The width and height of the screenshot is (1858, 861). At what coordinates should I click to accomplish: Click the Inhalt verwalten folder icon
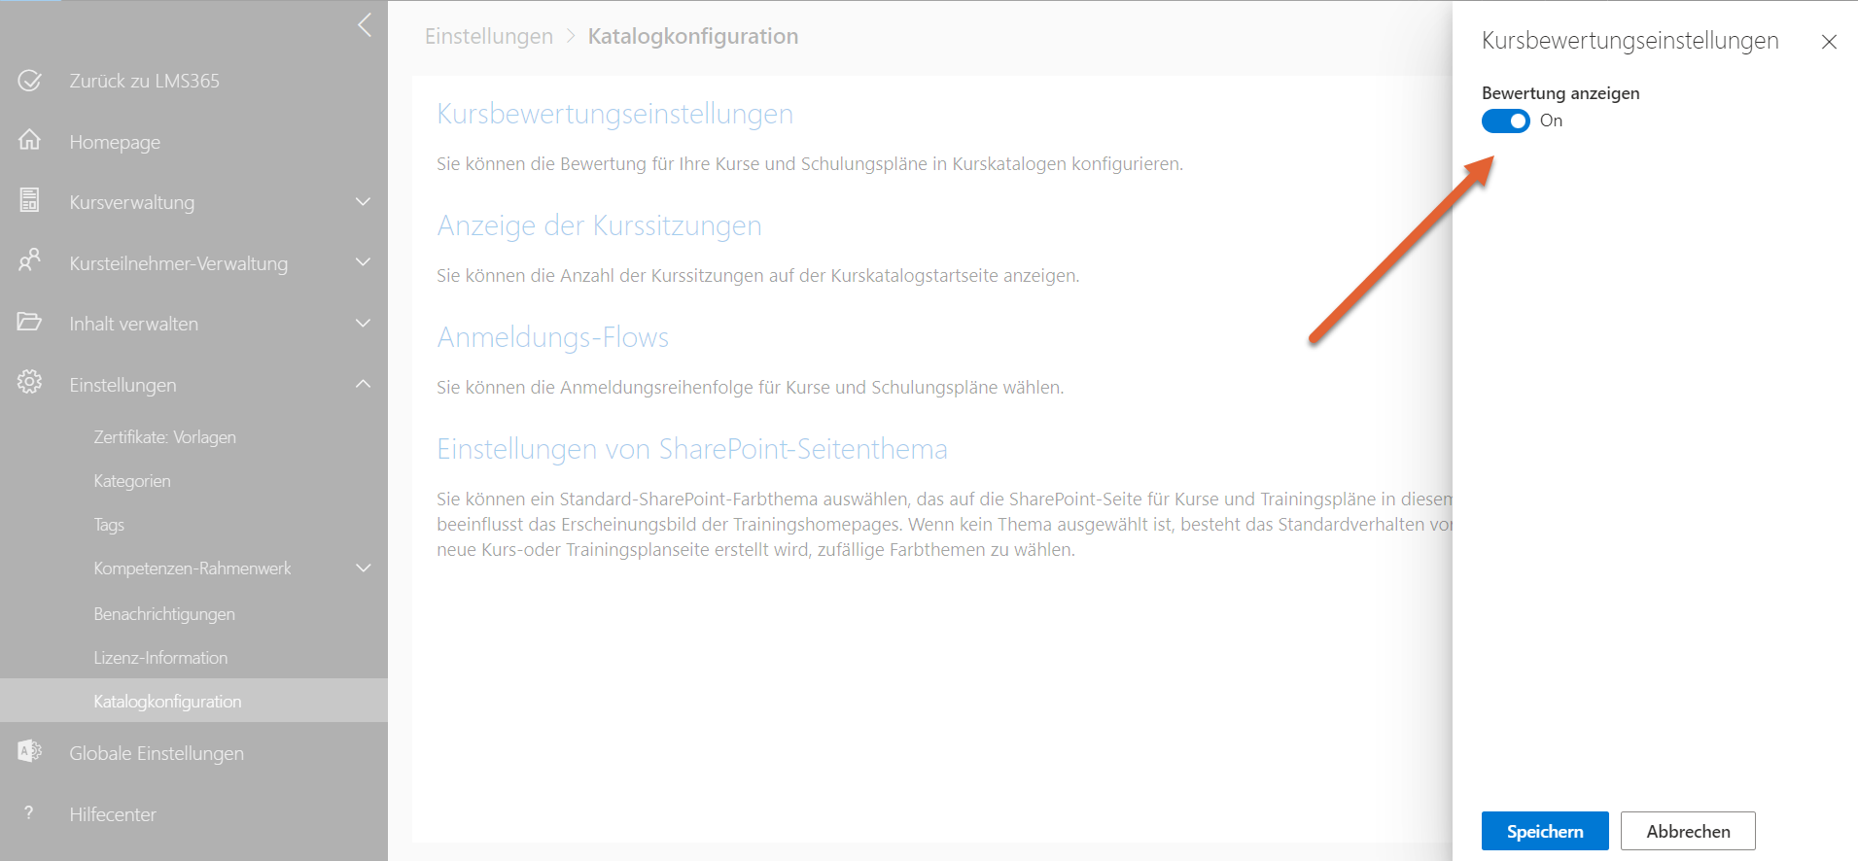pos(30,322)
